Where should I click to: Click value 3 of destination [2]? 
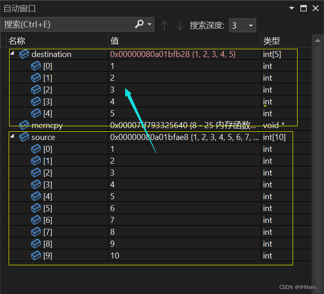(x=112, y=90)
